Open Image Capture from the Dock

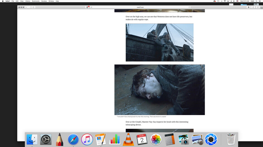pyautogui.click(x=183, y=139)
